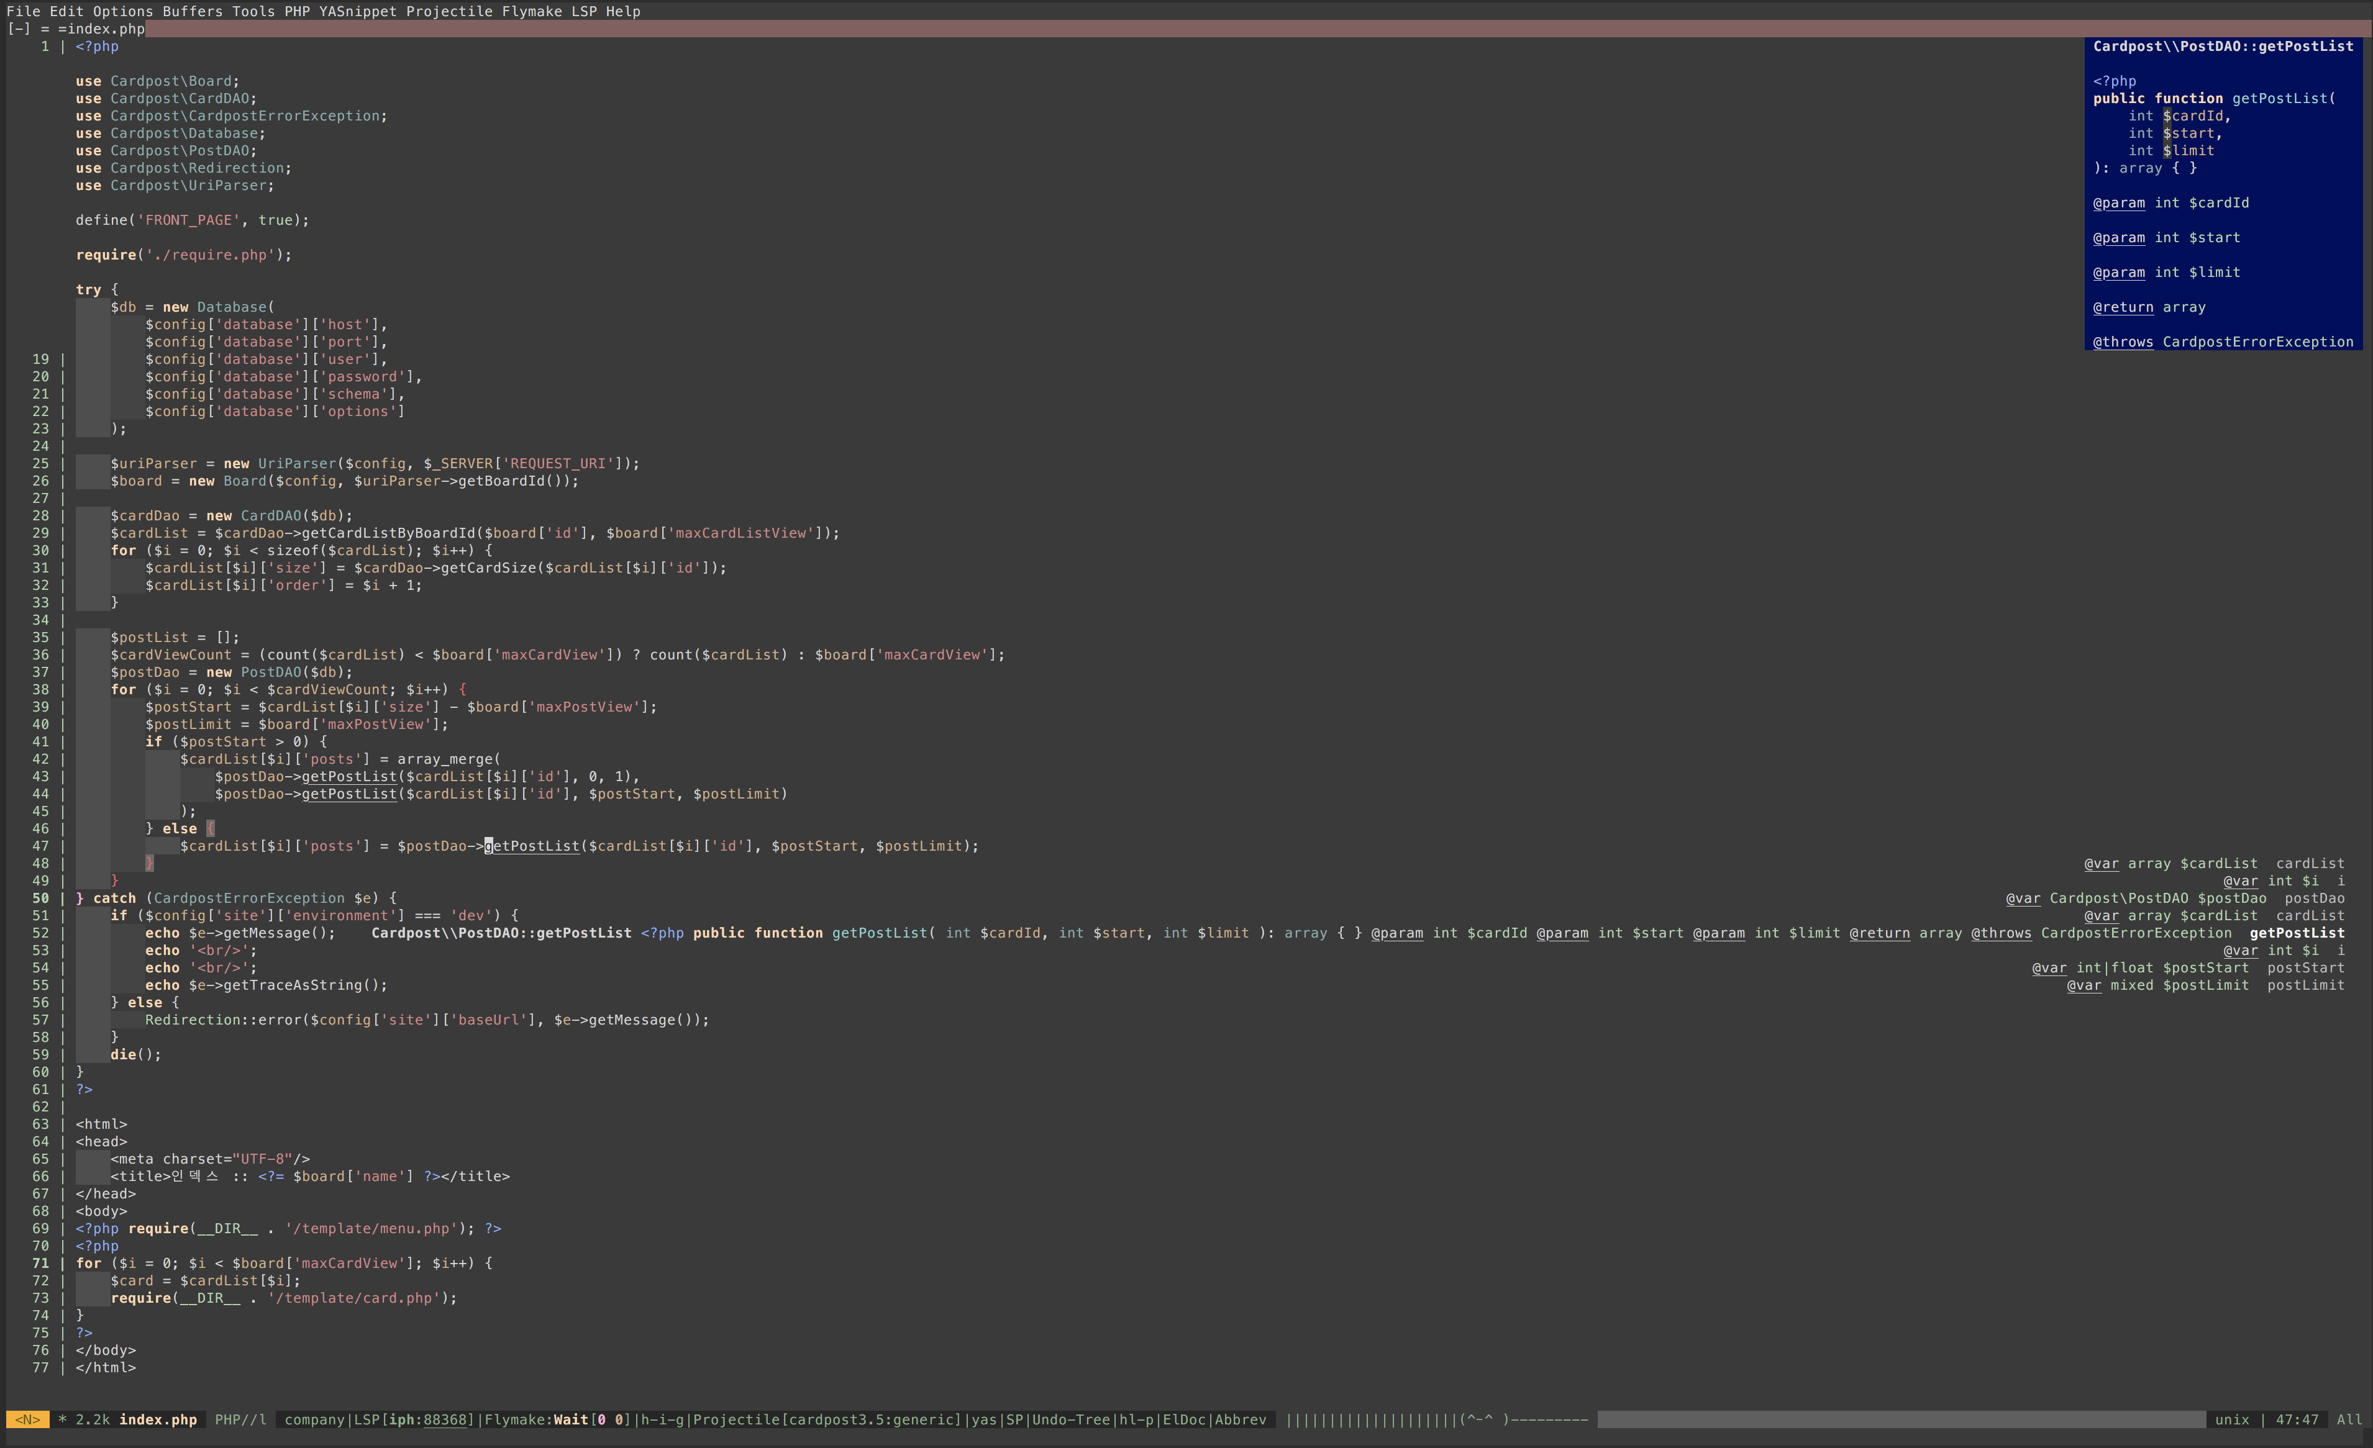Click the modified buffer asterisk indicator
The height and width of the screenshot is (1448, 2373).
(x=61, y=1419)
